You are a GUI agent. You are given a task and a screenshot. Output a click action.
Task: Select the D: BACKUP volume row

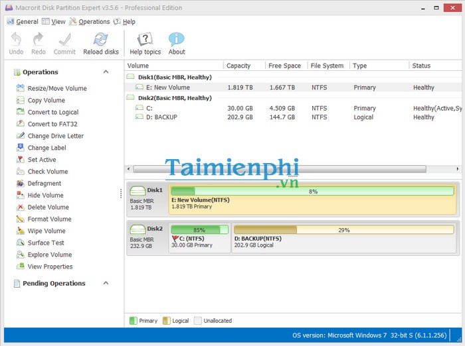(294, 117)
